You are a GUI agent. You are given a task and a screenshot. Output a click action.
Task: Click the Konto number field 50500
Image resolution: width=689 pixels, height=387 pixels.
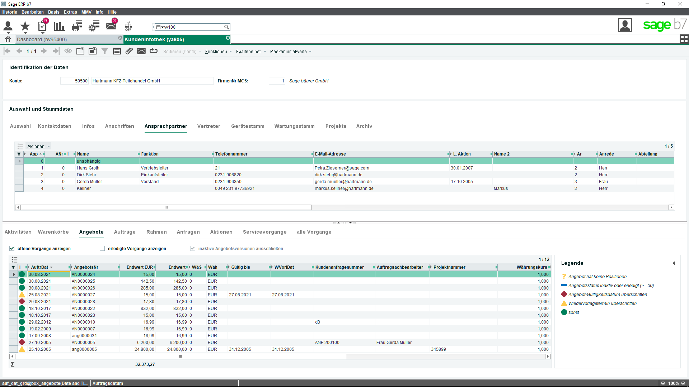[x=74, y=81]
